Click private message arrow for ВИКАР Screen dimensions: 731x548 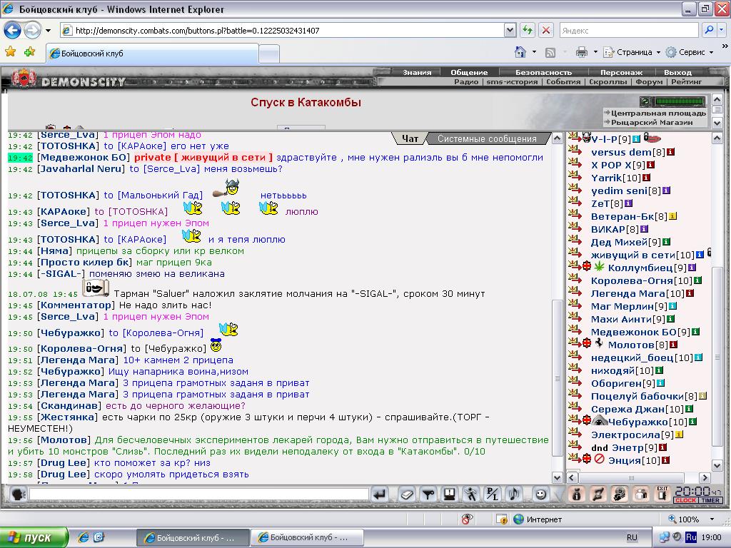575,228
